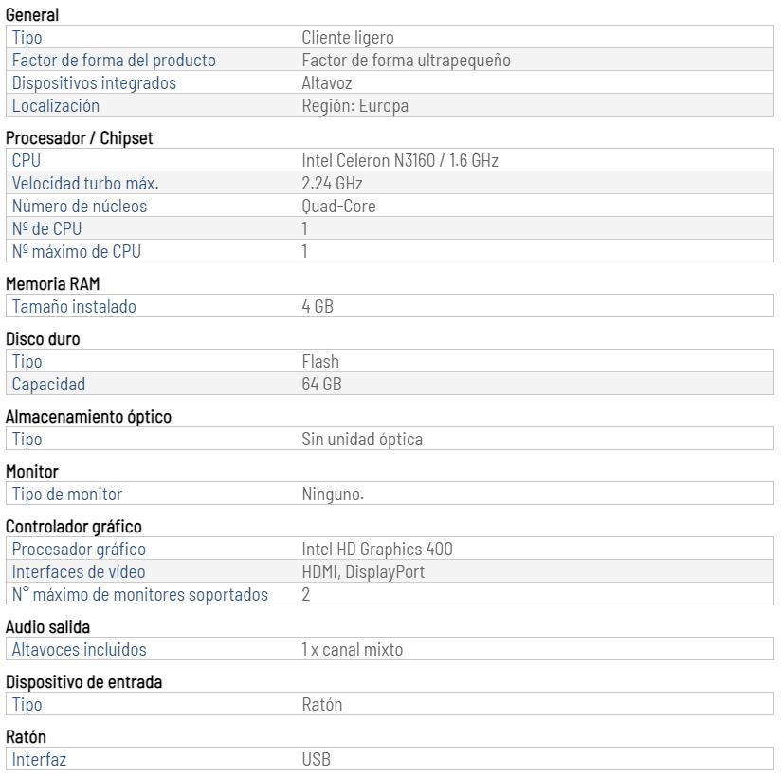Click the 'Factor de forma del producto' label
The image size is (781, 776).
coord(114,61)
